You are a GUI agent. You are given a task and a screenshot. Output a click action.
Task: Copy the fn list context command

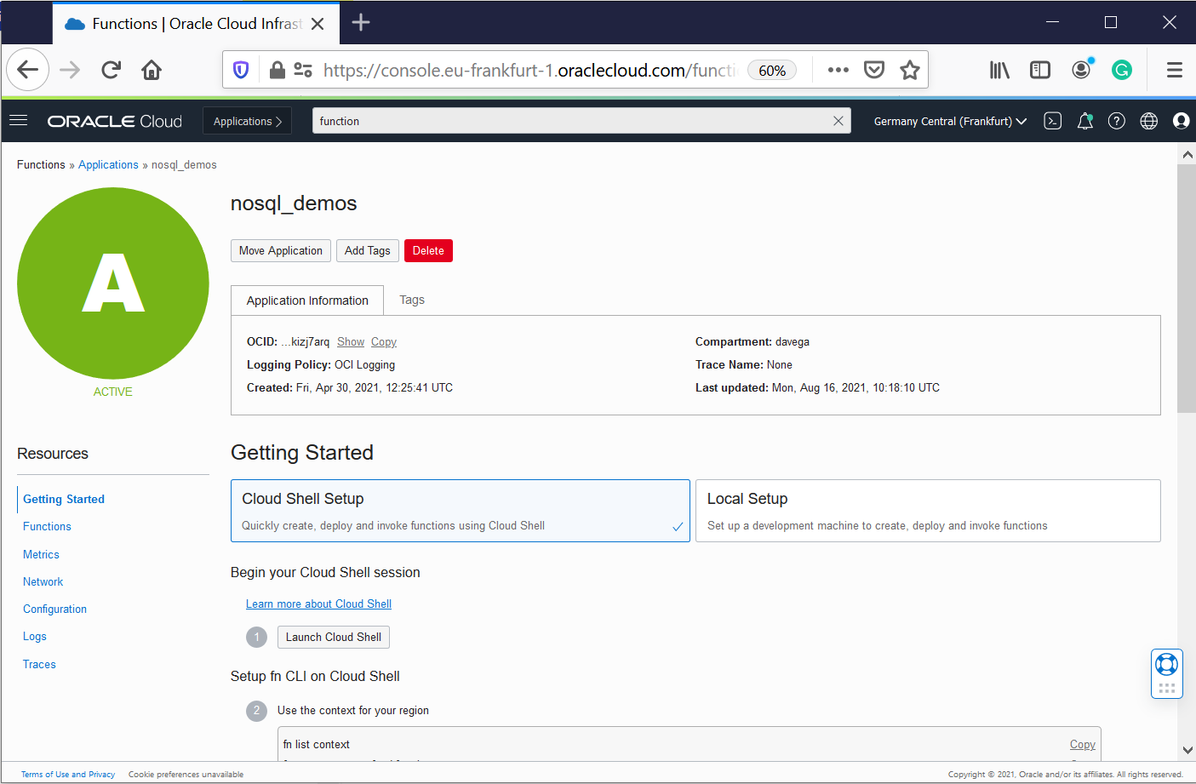(1082, 744)
